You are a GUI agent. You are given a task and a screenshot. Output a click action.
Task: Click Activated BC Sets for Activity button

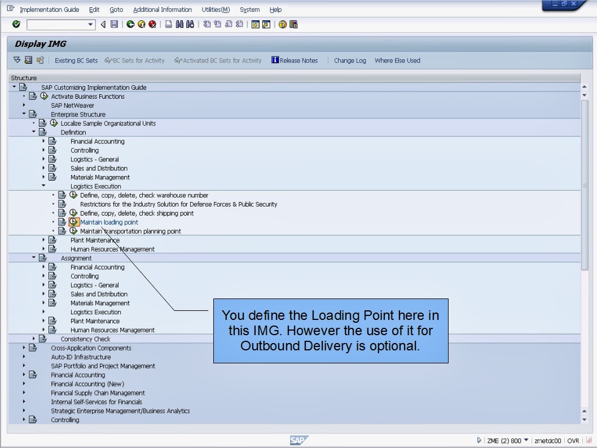pos(218,60)
